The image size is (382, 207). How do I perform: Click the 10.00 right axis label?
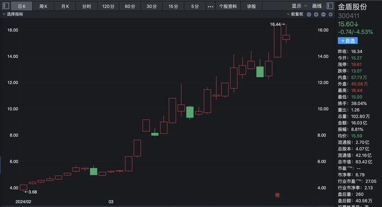click(323, 109)
